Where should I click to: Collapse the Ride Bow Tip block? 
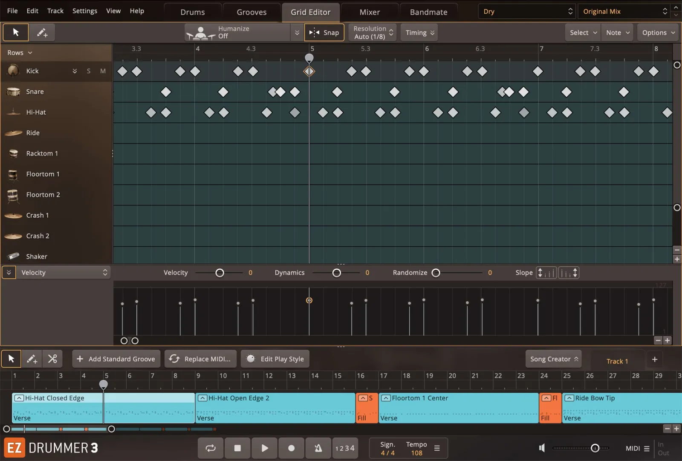[569, 398]
